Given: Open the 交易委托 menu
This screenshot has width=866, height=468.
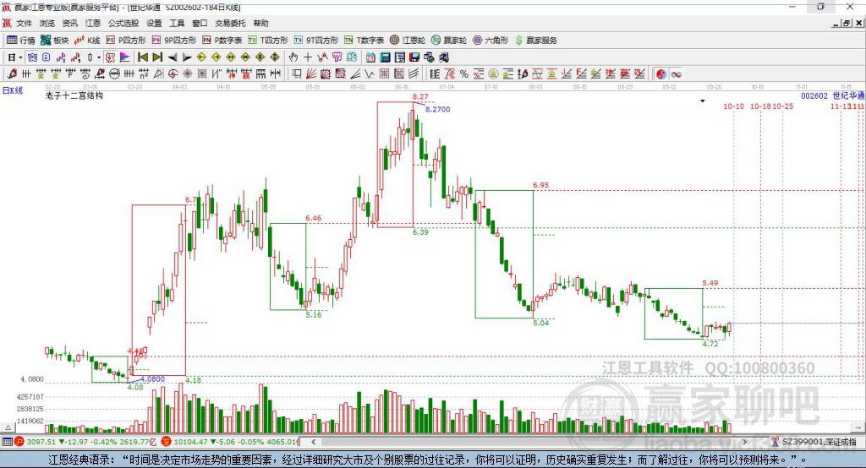Looking at the screenshot, I should click(230, 23).
